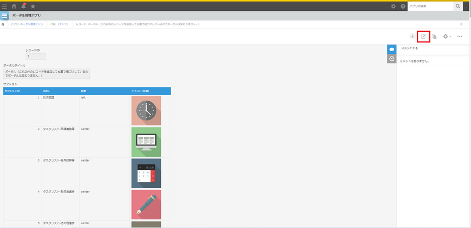Screen dimensions: 471x228
Task: Click the ポータル管理アプリ app title
Action: click(26, 15)
